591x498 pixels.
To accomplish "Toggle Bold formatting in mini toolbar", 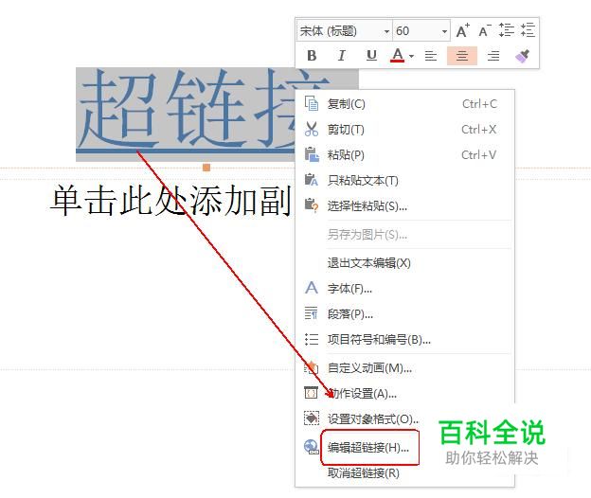I will tap(312, 56).
